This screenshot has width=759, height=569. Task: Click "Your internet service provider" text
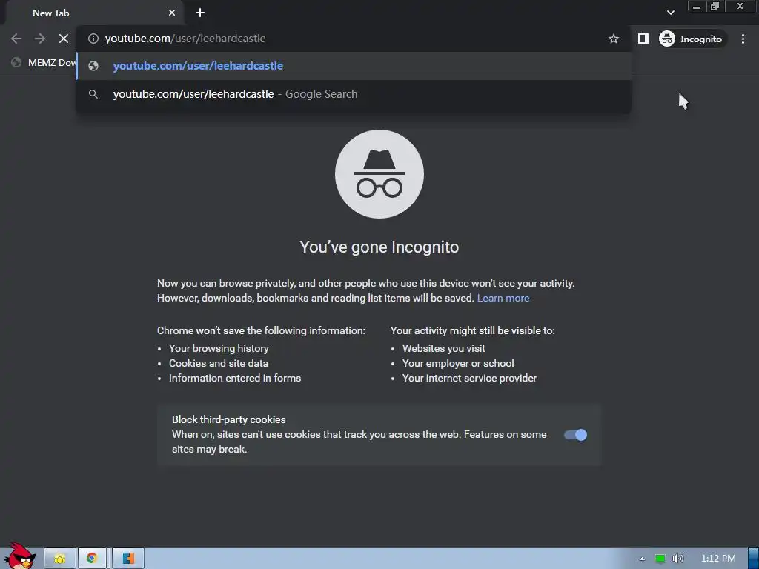469,379
